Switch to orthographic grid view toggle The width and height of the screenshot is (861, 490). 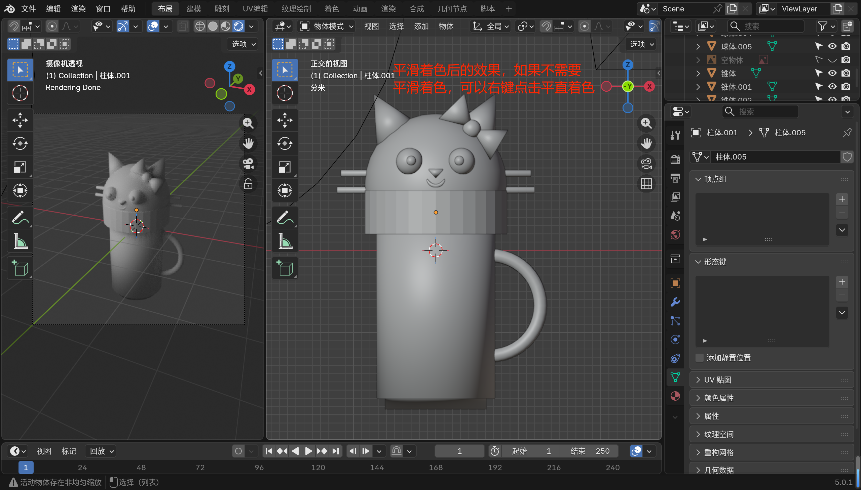646,184
